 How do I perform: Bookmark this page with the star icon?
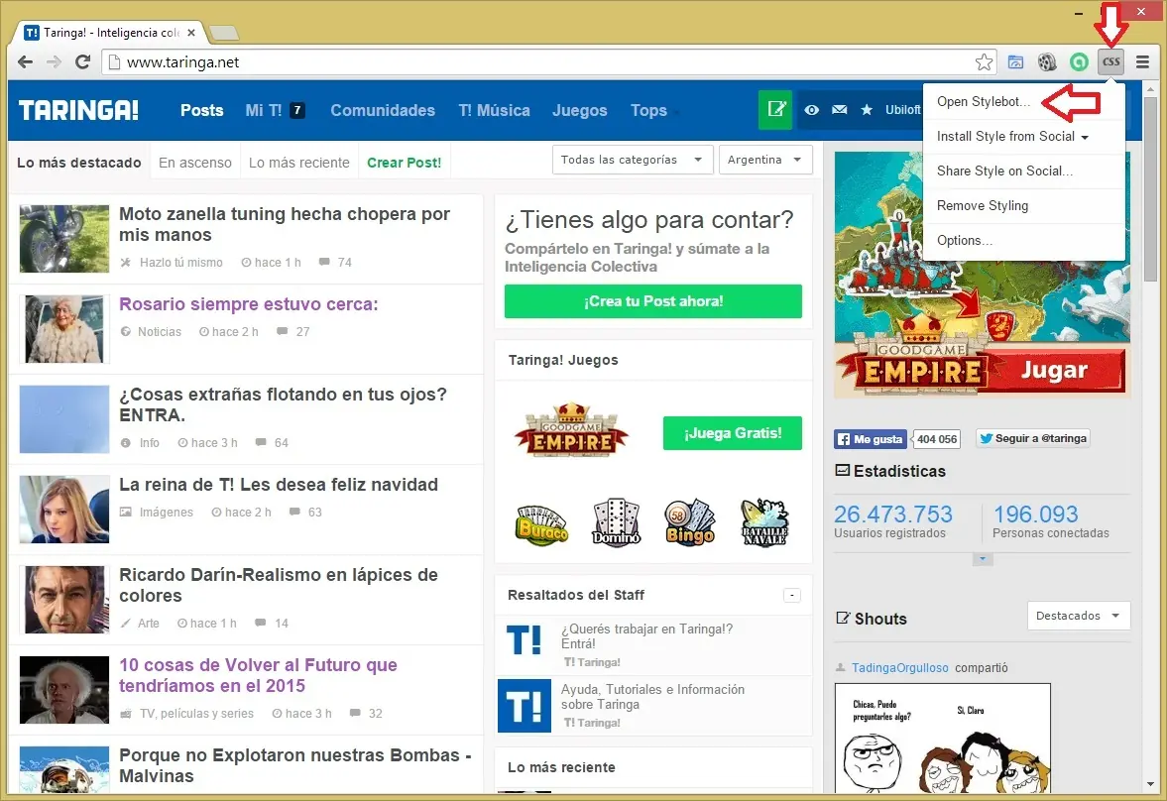pos(984,62)
